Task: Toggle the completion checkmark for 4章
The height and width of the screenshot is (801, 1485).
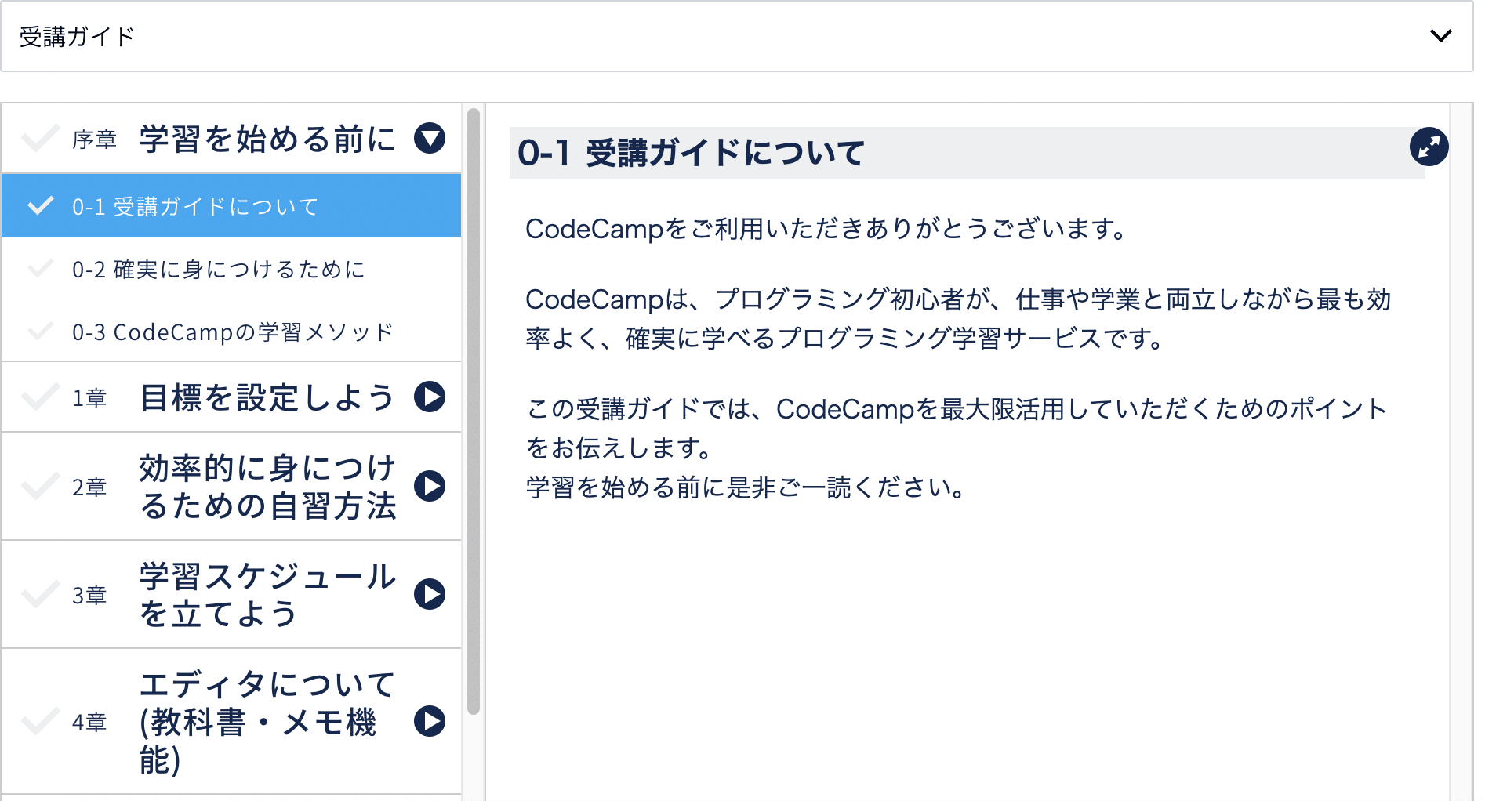Action: point(41,721)
